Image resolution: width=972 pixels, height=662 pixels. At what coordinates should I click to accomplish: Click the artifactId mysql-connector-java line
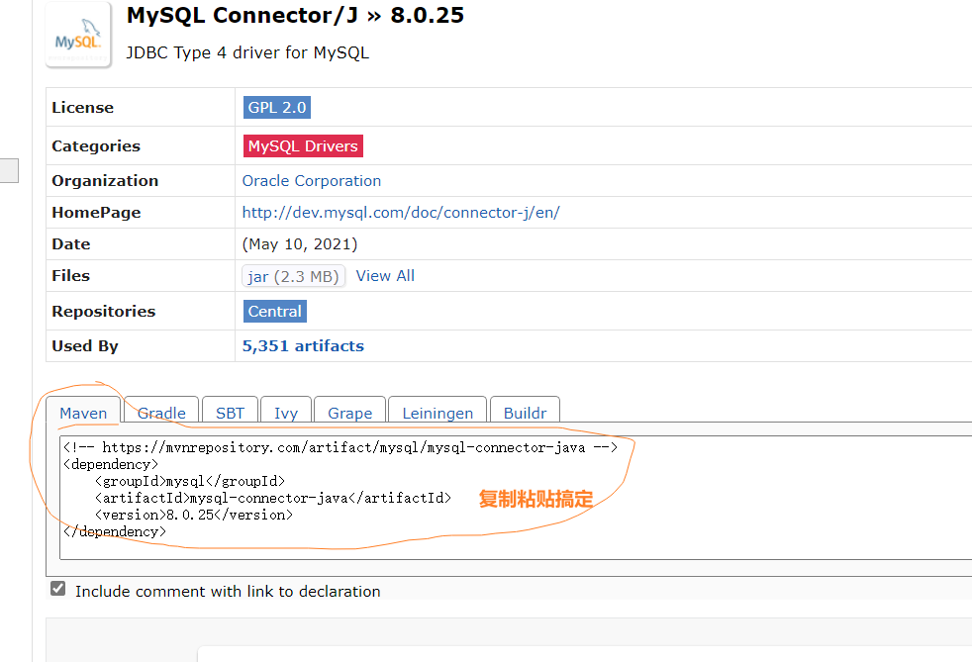[x=273, y=498]
